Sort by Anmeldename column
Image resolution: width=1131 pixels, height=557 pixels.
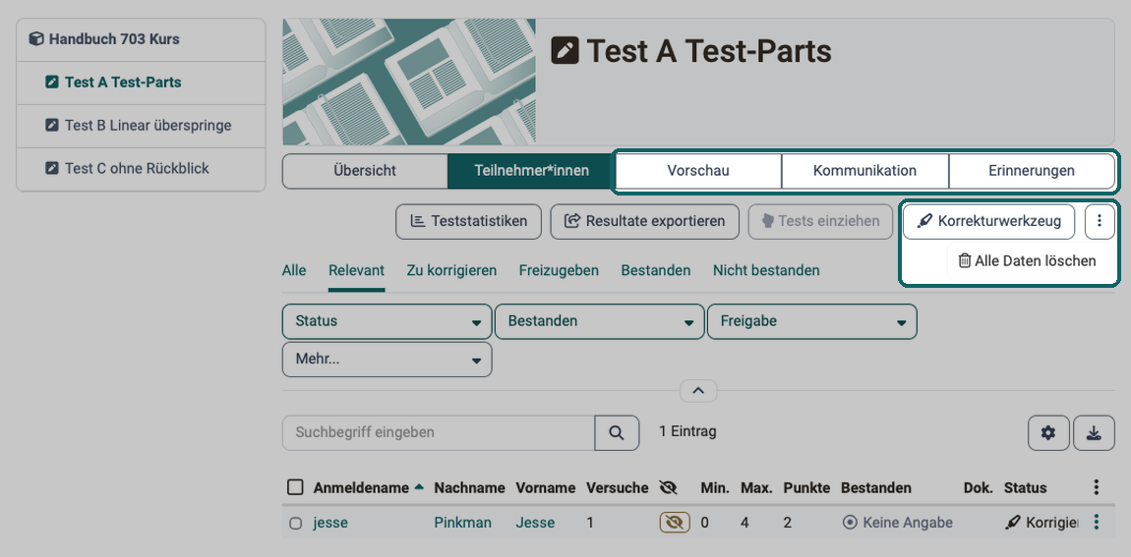pos(361,488)
